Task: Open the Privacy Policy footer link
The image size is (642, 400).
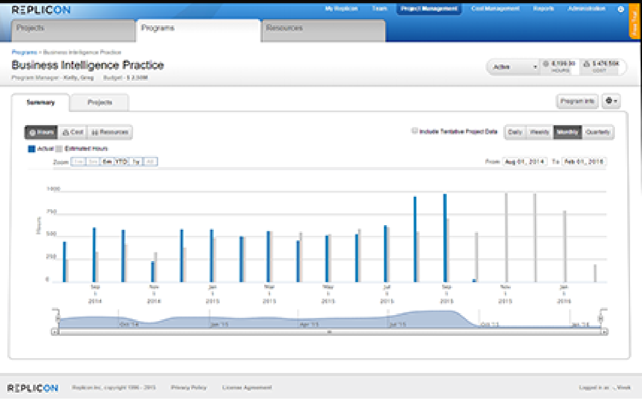Action: click(189, 388)
